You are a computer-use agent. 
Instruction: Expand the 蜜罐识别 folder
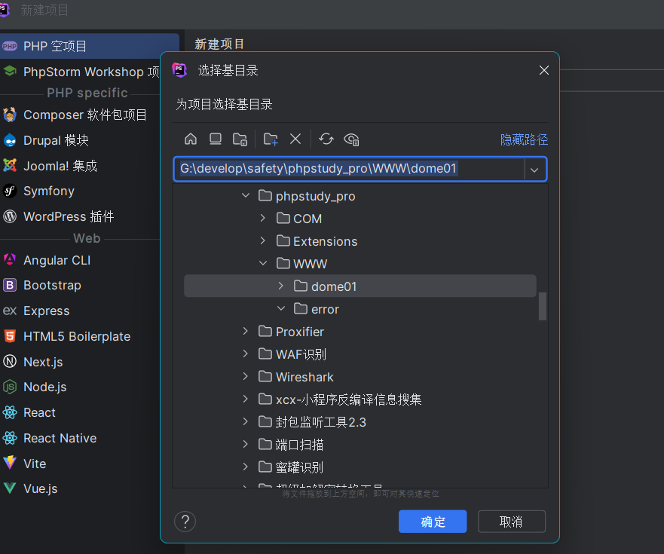(246, 467)
